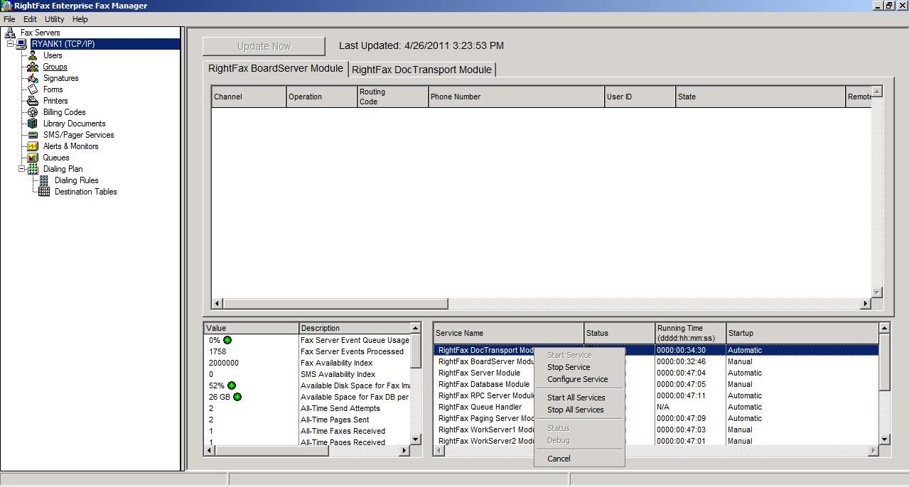Viewport: 909px width, 487px height.
Task: Open the File menu
Action: pos(9,19)
